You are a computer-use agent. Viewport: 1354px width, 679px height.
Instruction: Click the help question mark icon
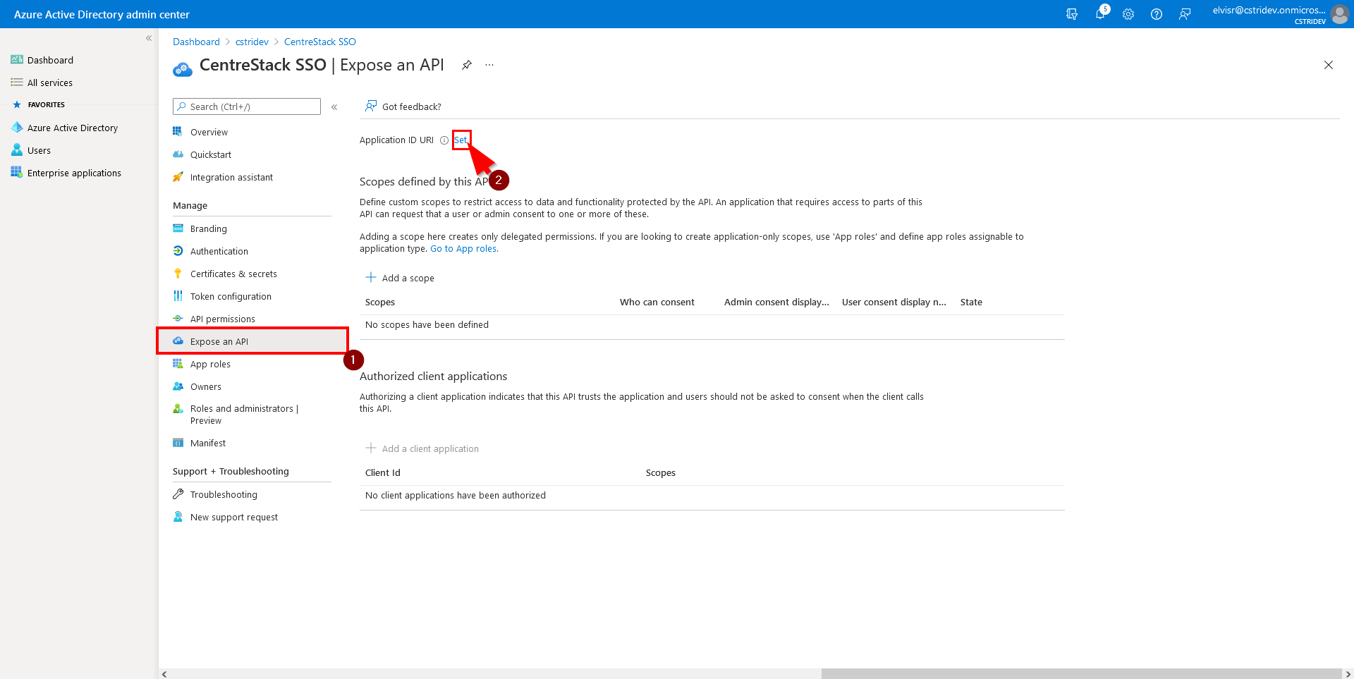[x=1157, y=14]
